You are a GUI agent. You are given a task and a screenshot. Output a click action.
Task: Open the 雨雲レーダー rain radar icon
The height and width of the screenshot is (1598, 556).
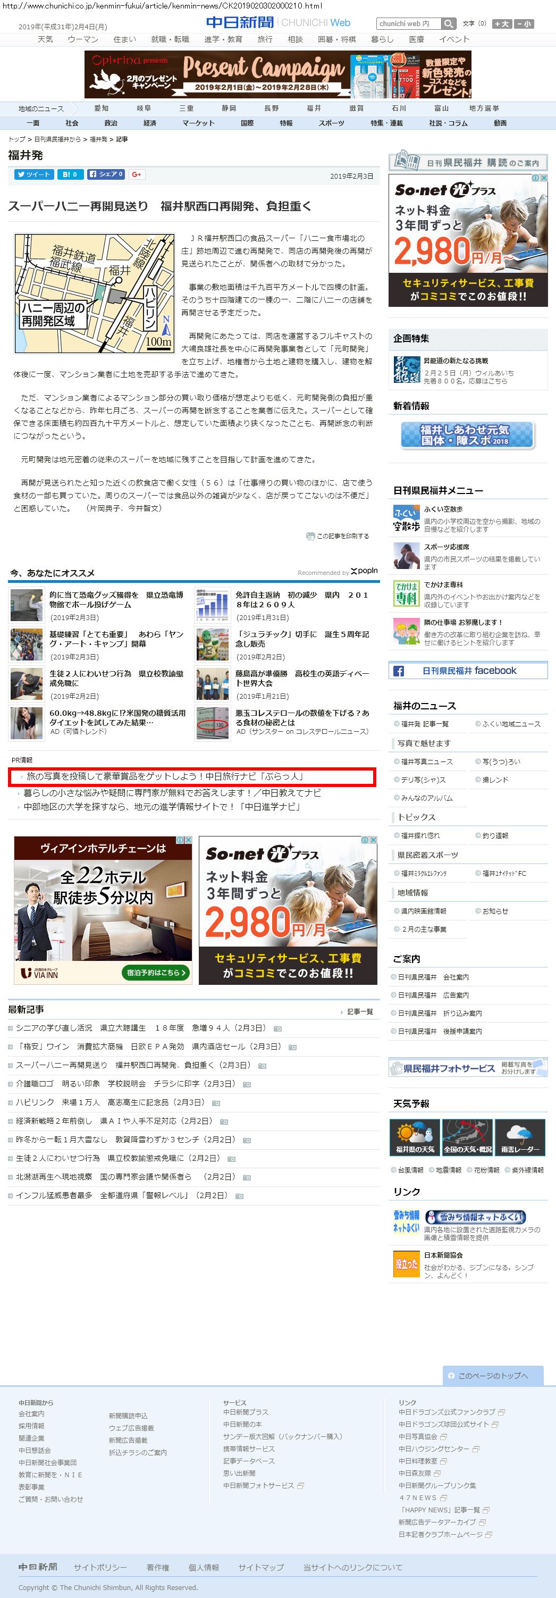520,1136
